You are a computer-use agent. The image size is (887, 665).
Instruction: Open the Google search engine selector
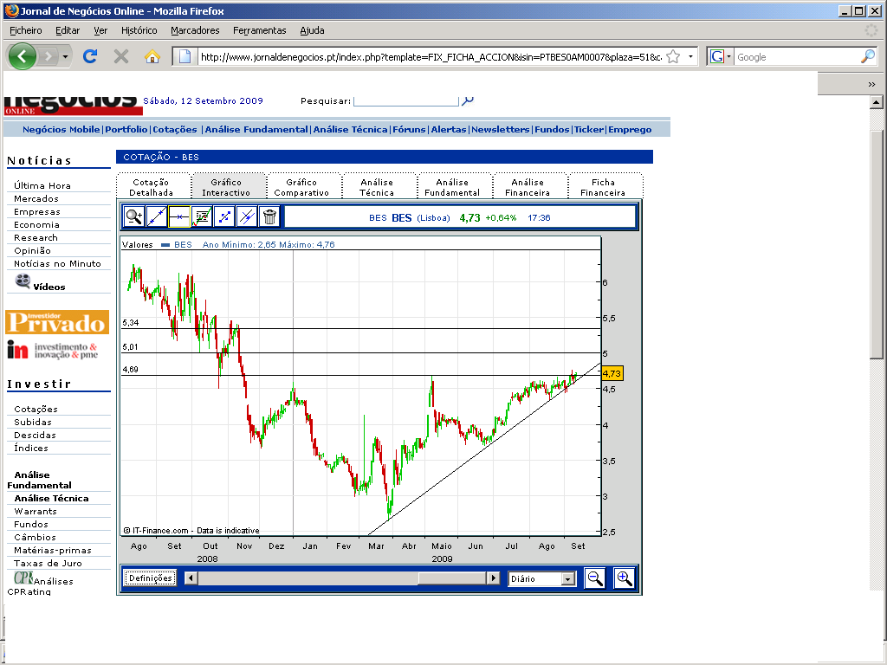[x=720, y=56]
